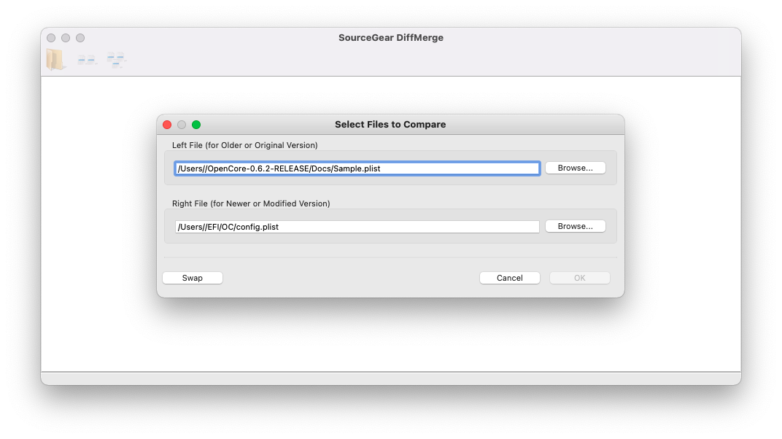Swap left and right files

(193, 278)
